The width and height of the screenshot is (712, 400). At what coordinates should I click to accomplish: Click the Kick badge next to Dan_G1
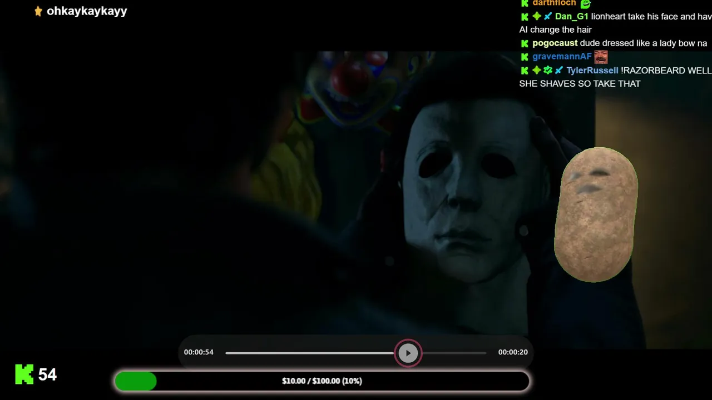[x=525, y=17]
